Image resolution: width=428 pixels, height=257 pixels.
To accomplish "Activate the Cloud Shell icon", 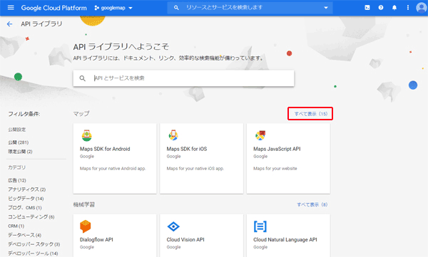I will click(367, 8).
